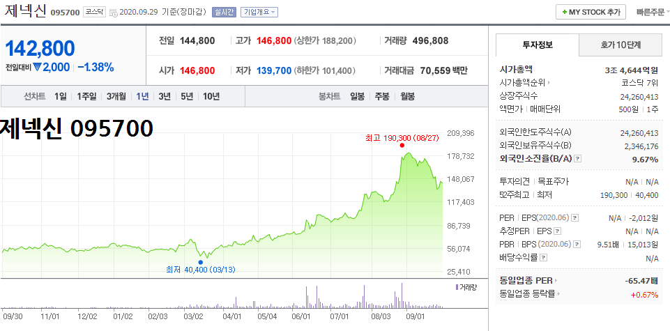Select the 3년 line chart period
The image size is (670, 331).
click(x=165, y=97)
